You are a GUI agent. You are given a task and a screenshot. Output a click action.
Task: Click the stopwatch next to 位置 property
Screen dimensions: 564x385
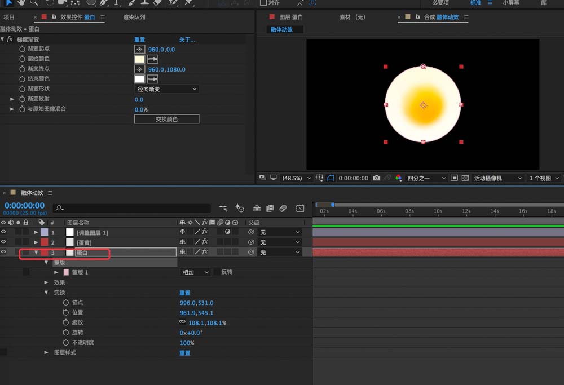pyautogui.click(x=65, y=313)
